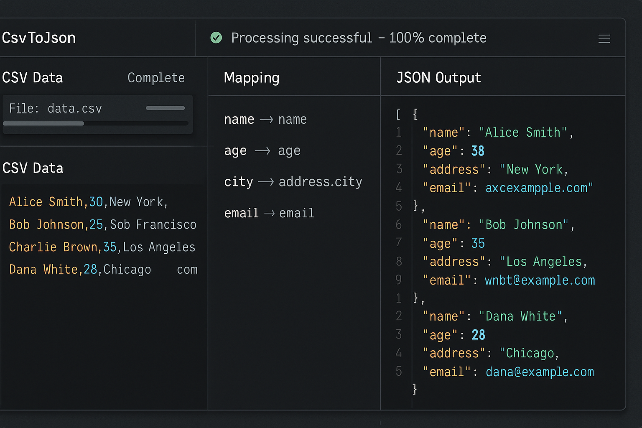The image size is (642, 428).
Task: Click the CsvToJson app title
Action: point(39,38)
